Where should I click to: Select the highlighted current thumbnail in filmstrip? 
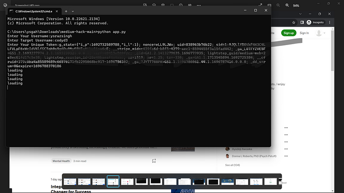pos(113,181)
